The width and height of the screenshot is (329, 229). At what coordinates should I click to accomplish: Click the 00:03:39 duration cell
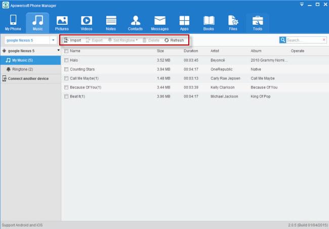click(191, 87)
